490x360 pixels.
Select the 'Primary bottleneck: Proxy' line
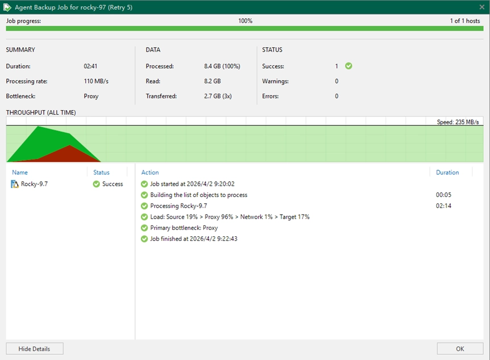click(x=184, y=228)
